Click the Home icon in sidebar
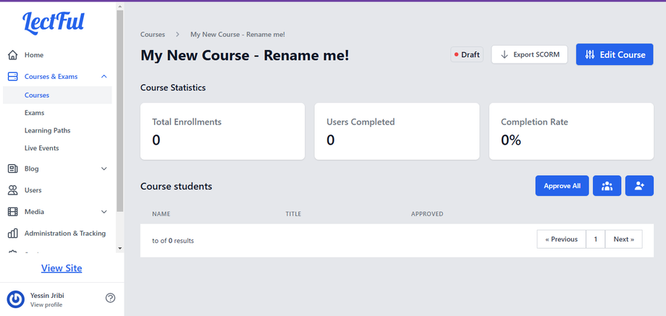The width and height of the screenshot is (666, 316). [x=12, y=55]
